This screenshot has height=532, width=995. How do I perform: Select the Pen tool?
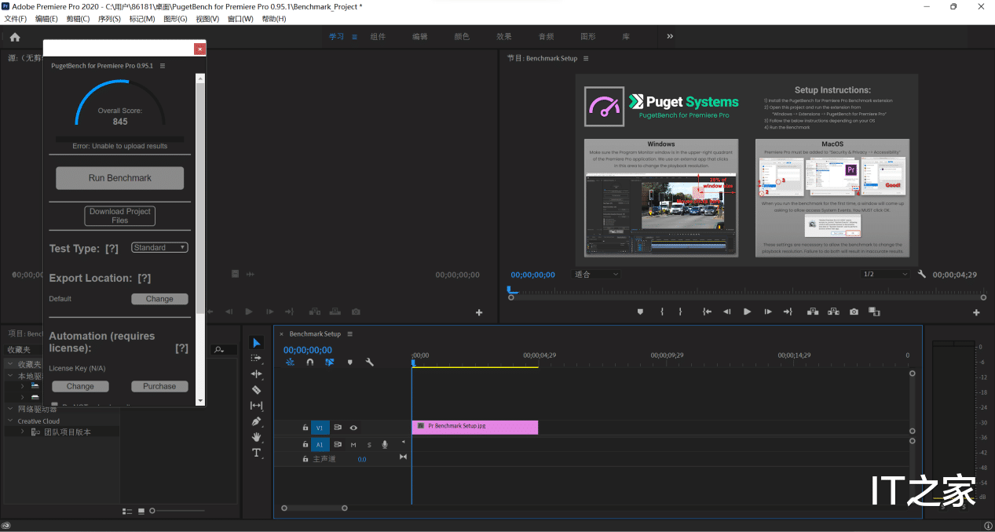click(x=256, y=421)
